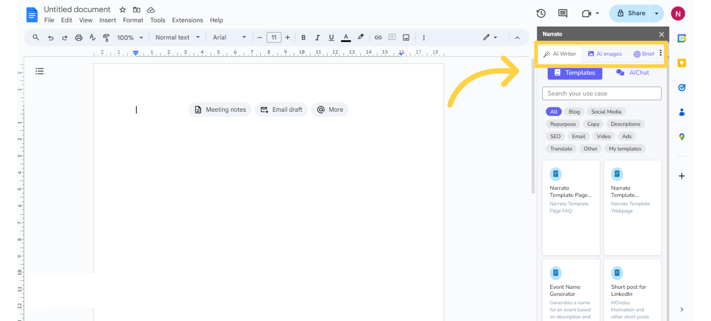Open the File menu
Image resolution: width=711 pixels, height=321 pixels.
49,20
